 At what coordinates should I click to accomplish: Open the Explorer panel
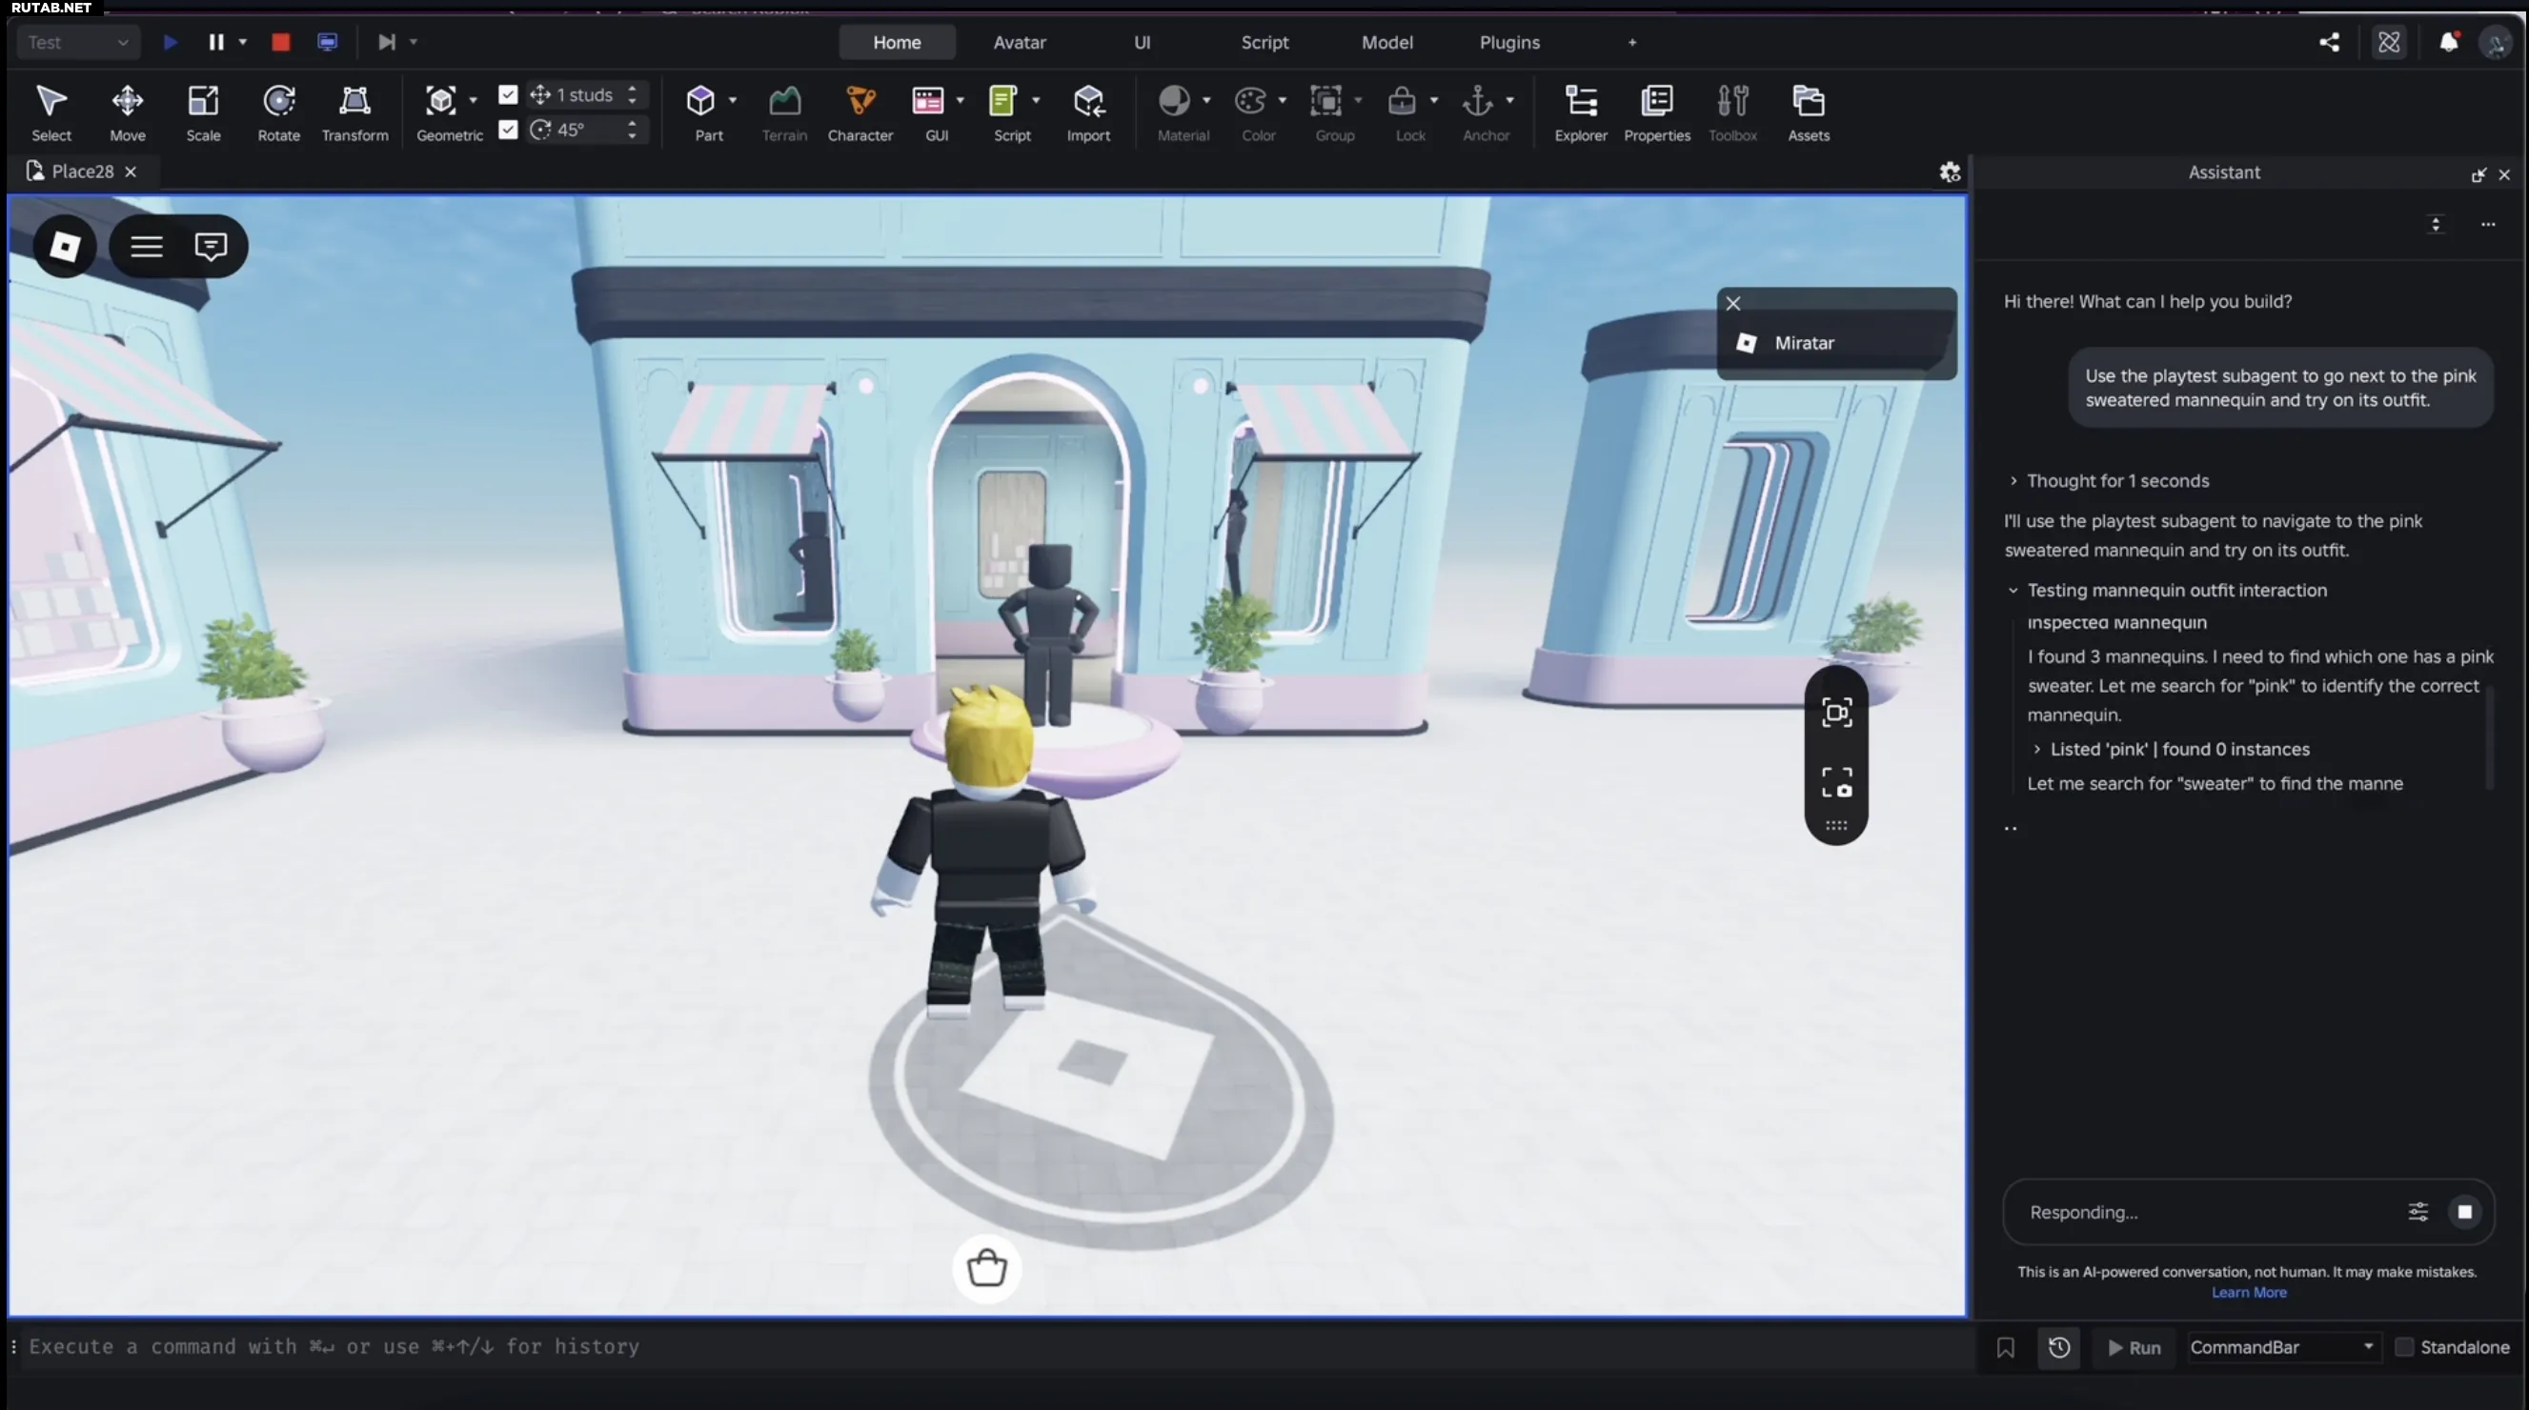(x=1580, y=111)
